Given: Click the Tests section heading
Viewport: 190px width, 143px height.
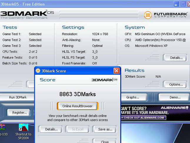Looking at the screenshot, I should (x=10, y=27).
